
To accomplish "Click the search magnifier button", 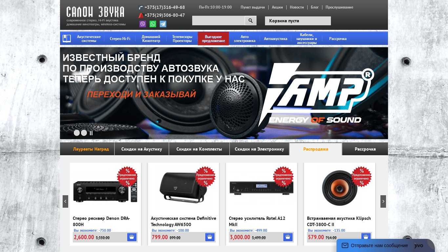I will click(251, 21).
